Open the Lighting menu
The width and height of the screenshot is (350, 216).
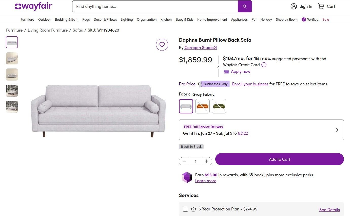[127, 19]
